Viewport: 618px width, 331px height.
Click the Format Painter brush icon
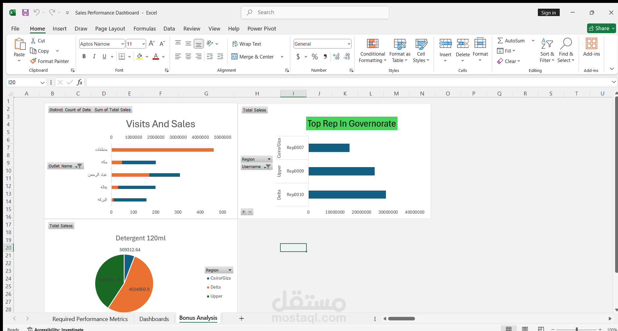coord(33,61)
